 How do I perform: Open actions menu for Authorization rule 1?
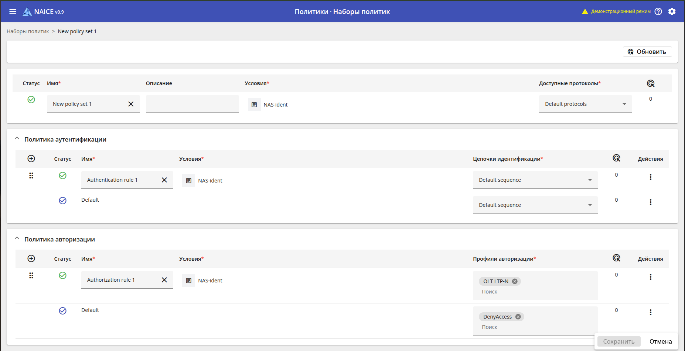[650, 277]
